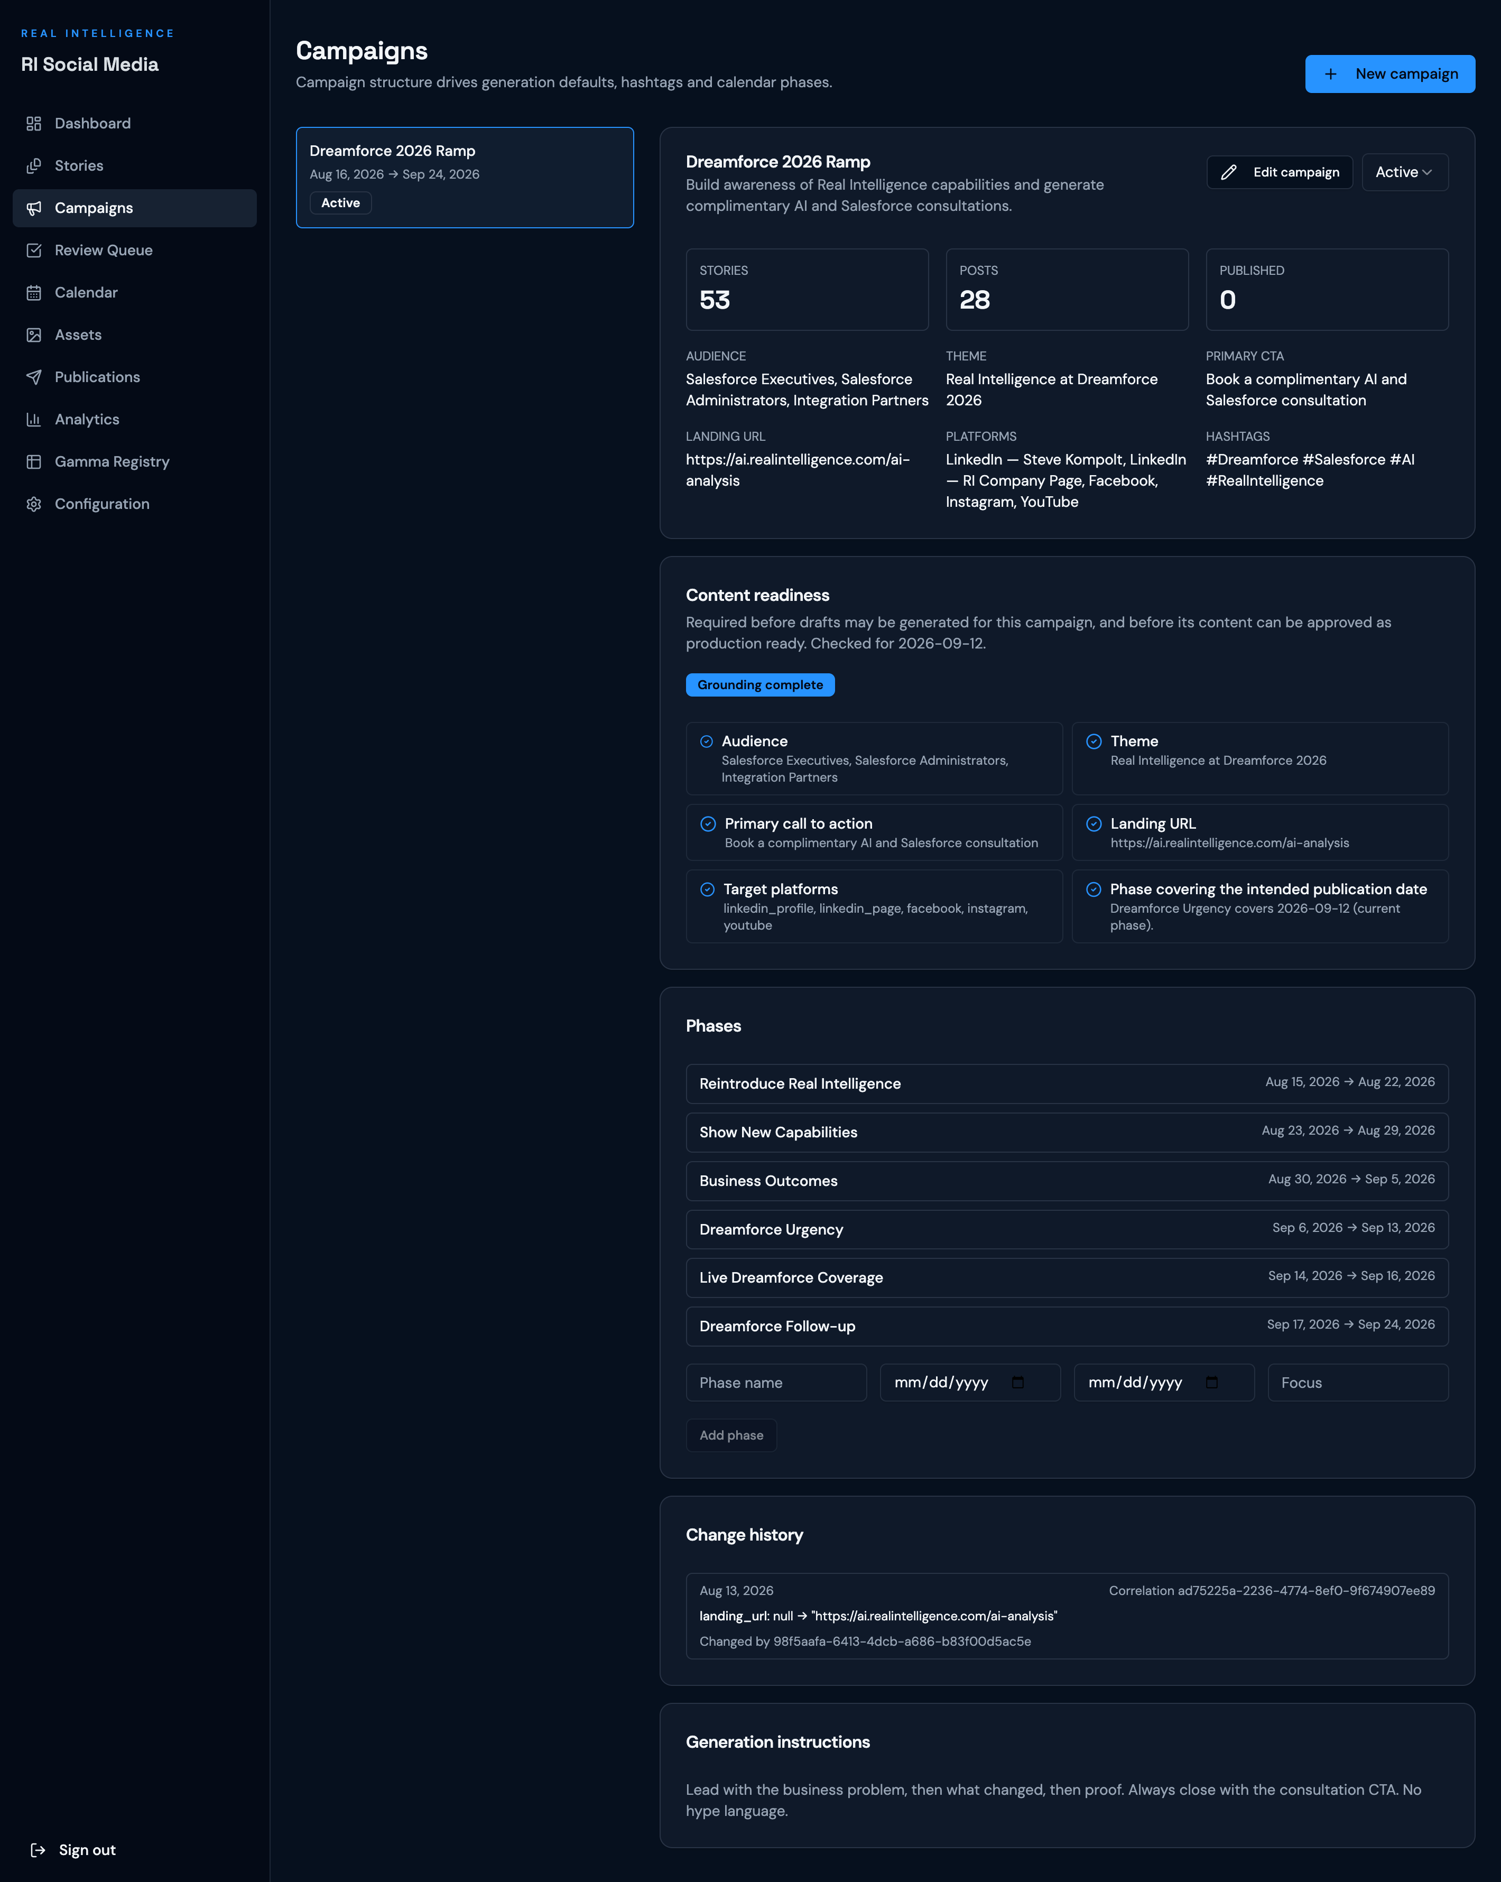Click the Theme readiness check icon

tap(1093, 741)
